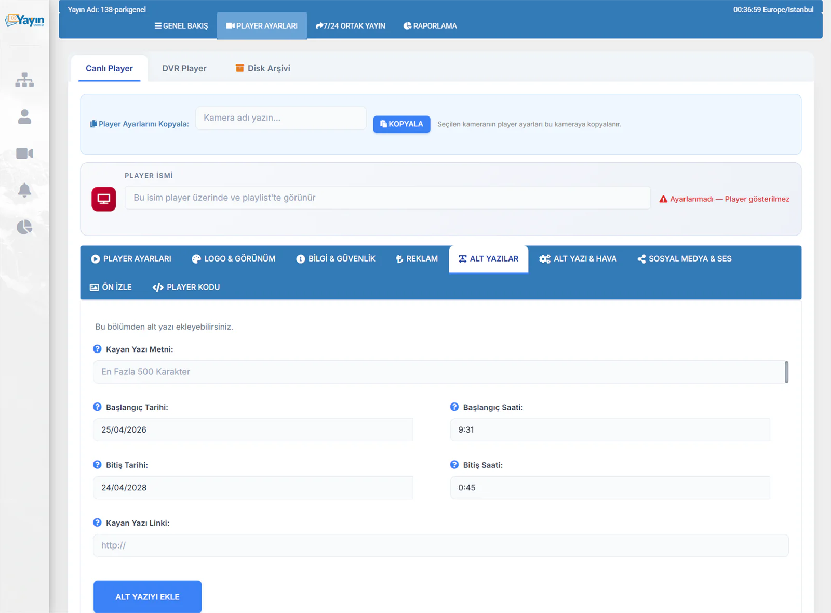
Task: Click the Yayın logo
Action: click(24, 20)
